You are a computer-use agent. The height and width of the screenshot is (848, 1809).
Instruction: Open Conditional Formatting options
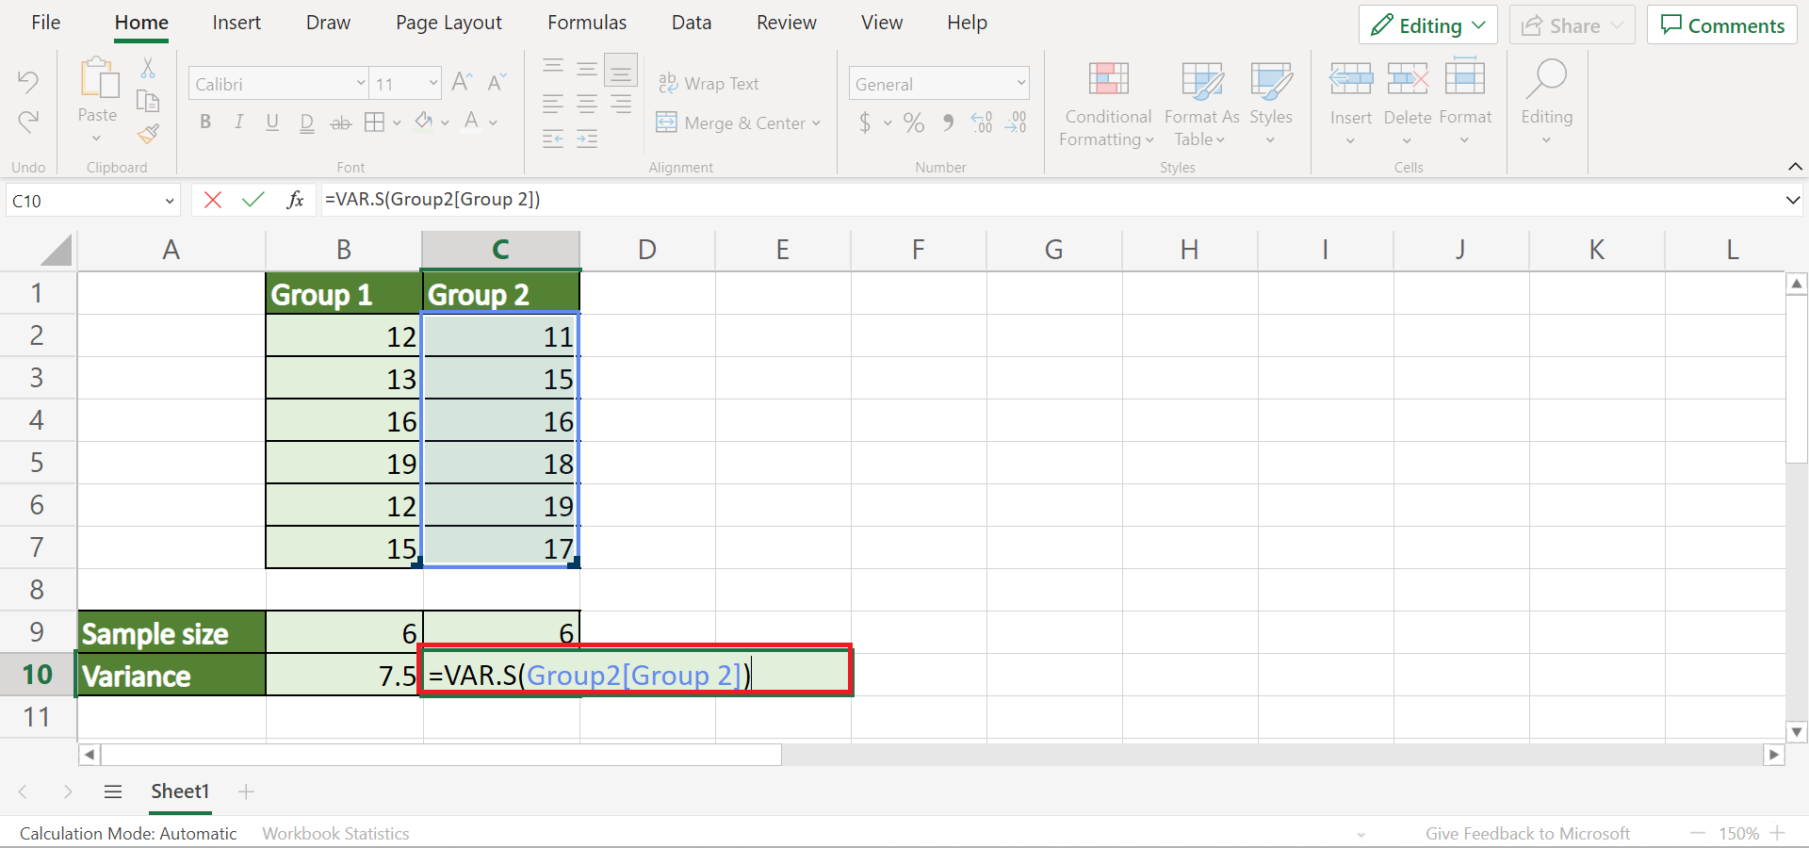pyautogui.click(x=1107, y=104)
